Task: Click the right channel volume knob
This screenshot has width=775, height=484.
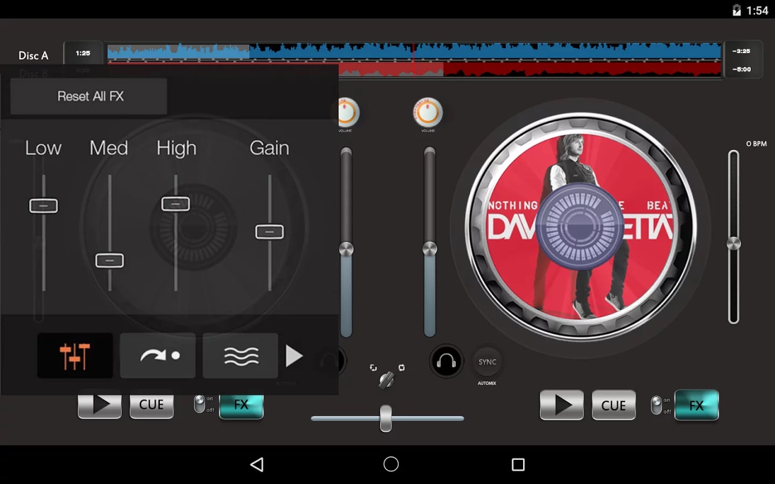Action: 428,112
